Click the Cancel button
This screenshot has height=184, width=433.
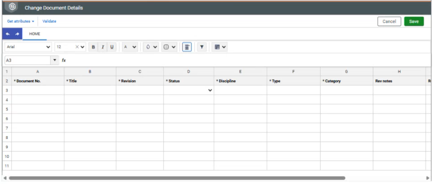click(389, 21)
